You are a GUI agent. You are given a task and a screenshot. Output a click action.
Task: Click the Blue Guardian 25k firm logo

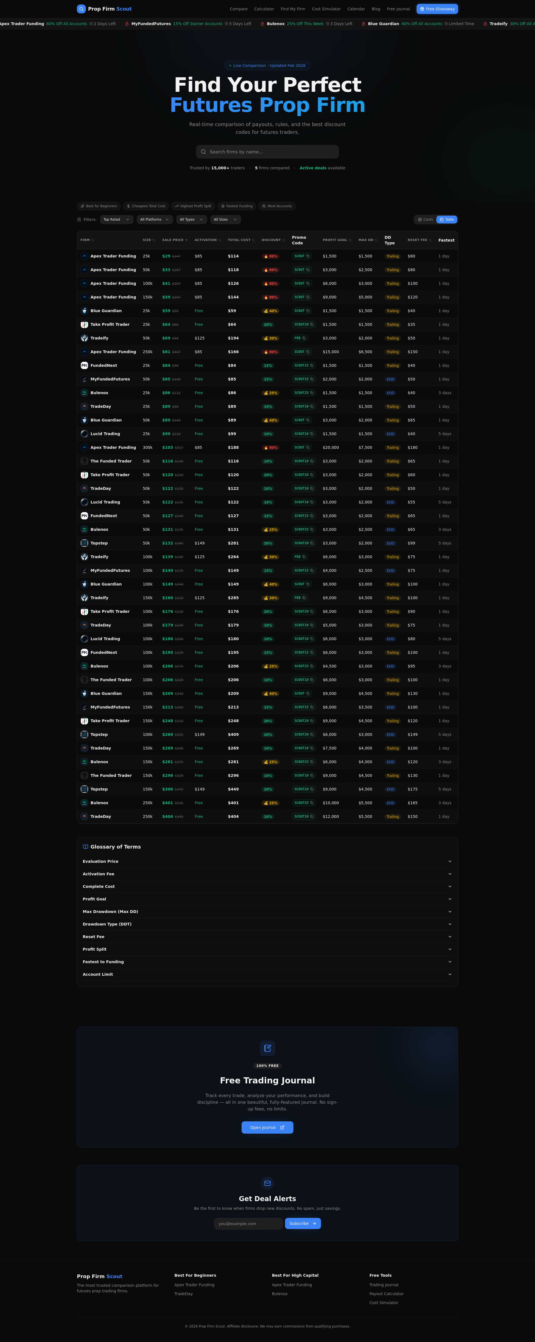coord(84,311)
